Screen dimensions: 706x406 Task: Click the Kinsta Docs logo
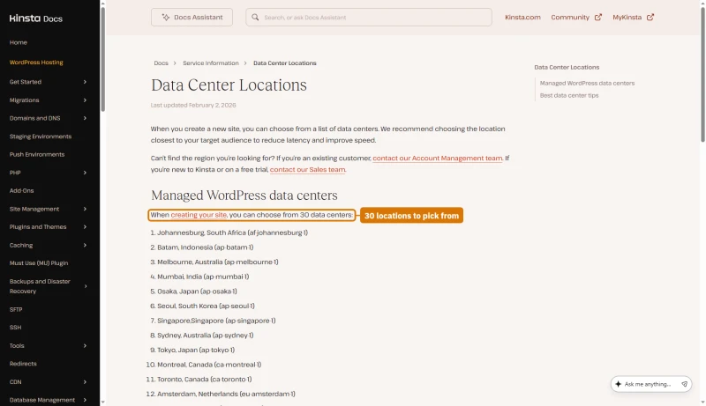click(x=36, y=18)
